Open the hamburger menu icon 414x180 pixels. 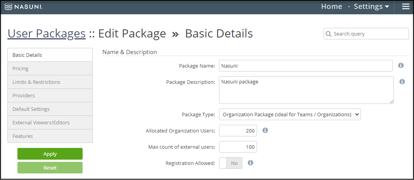406,7
